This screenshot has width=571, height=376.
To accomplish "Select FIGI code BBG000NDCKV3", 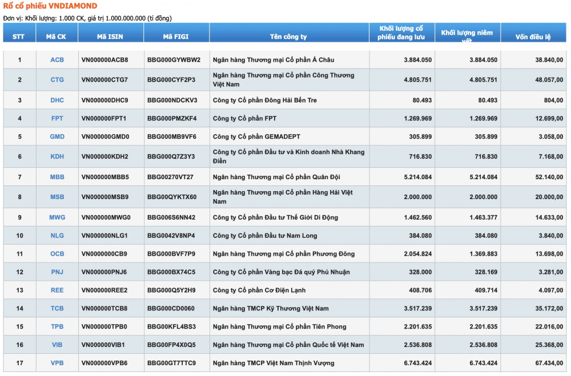I will click(172, 100).
